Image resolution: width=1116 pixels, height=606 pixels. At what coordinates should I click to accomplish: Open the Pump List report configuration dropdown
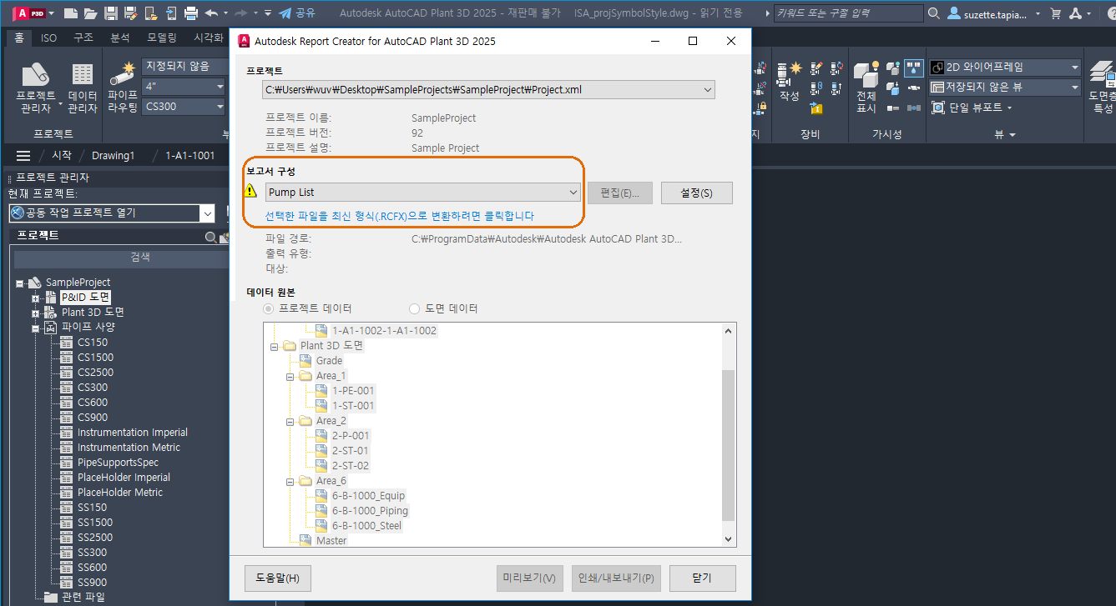pos(573,193)
